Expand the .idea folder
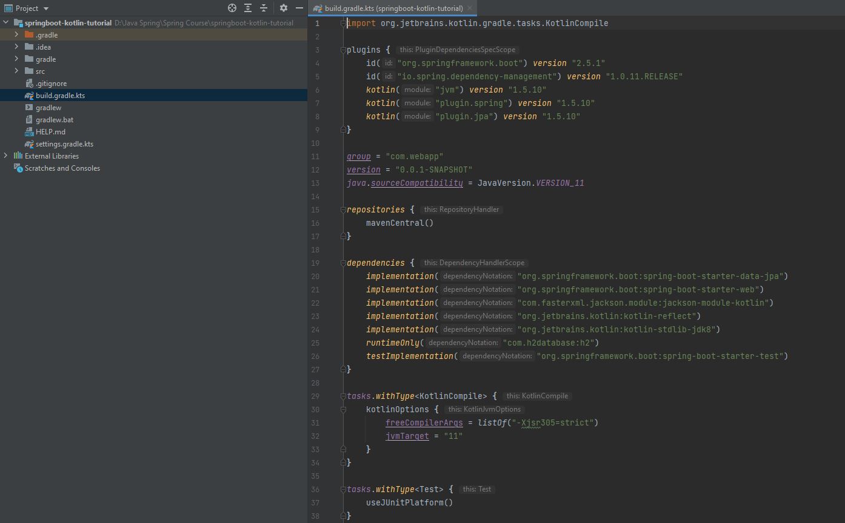Viewport: 845px width, 523px height. click(17, 47)
